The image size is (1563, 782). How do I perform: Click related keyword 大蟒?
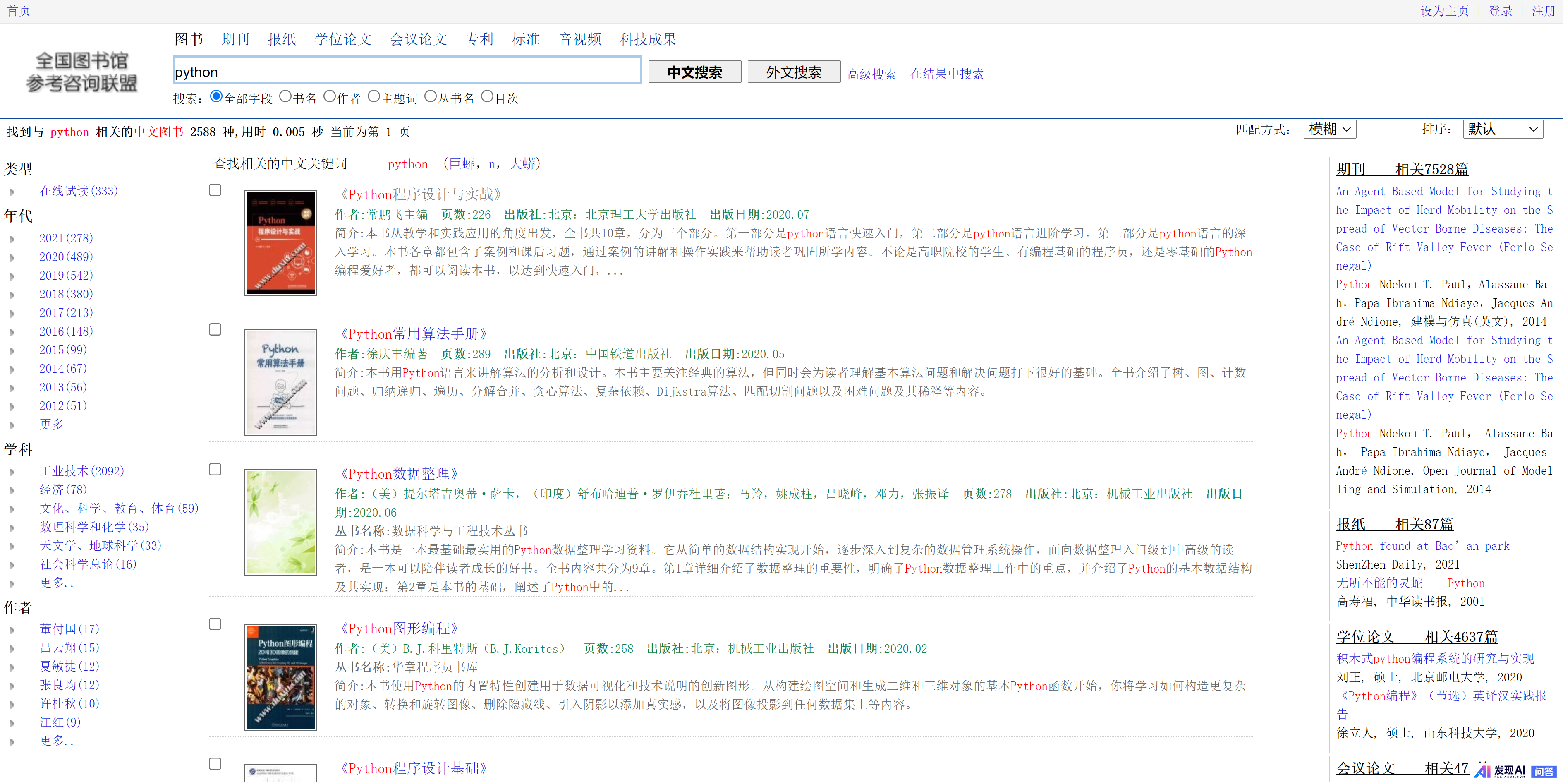tap(522, 163)
